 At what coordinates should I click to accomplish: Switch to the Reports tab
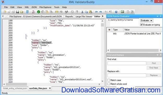69,16
